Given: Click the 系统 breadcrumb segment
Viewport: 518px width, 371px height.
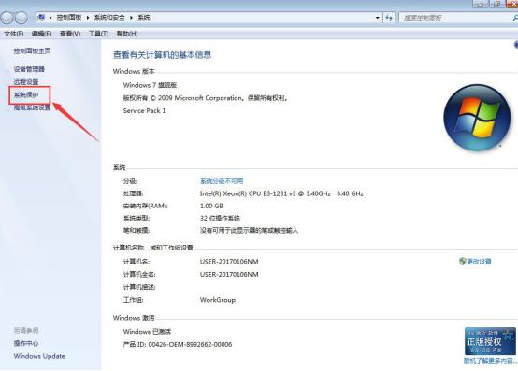Looking at the screenshot, I should pyautogui.click(x=144, y=18).
